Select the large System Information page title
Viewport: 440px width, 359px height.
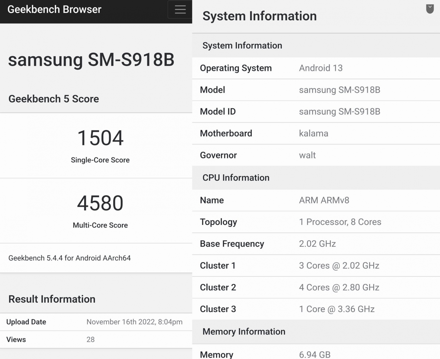(x=260, y=16)
